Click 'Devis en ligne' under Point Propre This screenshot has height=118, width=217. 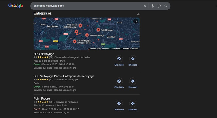click(x=61, y=113)
